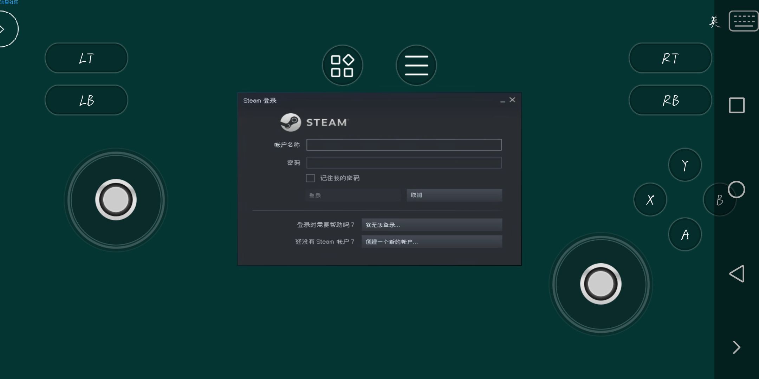Tap the RT trigger button
759x379 pixels.
coord(670,58)
